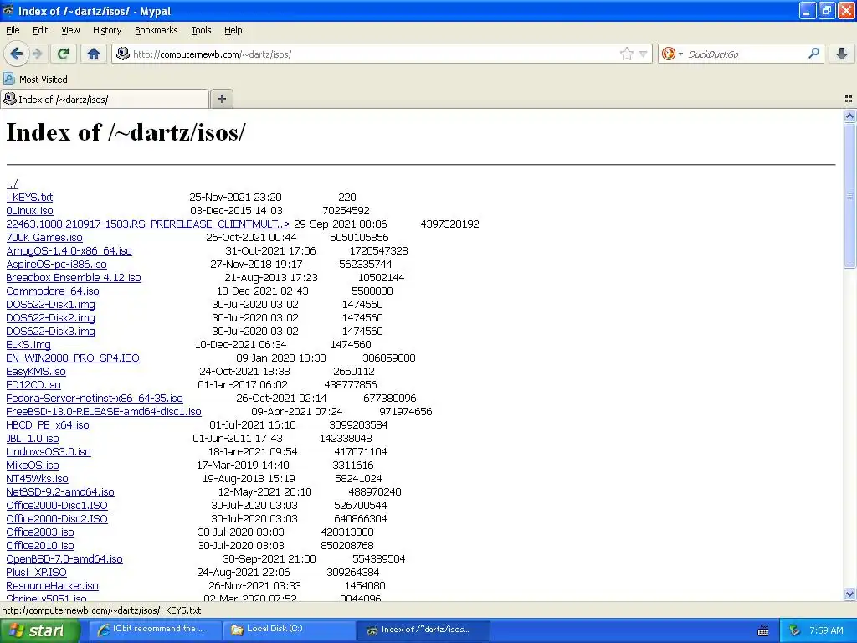Open Office2000-Disc1.ISO link
857x643 pixels.
pos(57,505)
